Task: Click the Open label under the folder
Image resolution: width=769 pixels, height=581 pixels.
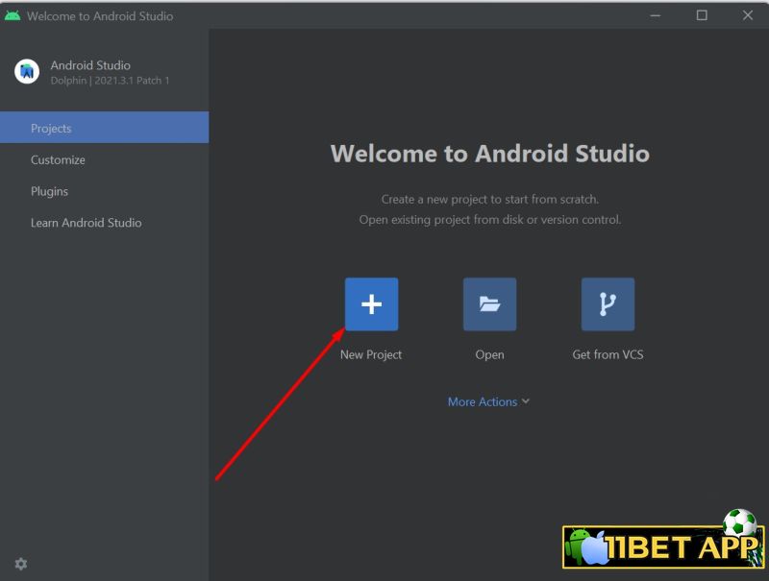Action: [x=489, y=354]
